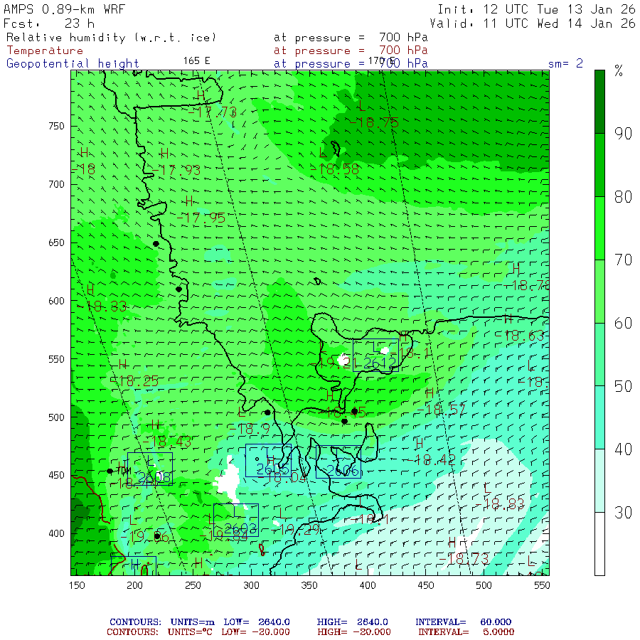This screenshot has height=640, width=640.
Task: Click the axis tick label '150'
Action: [77, 585]
